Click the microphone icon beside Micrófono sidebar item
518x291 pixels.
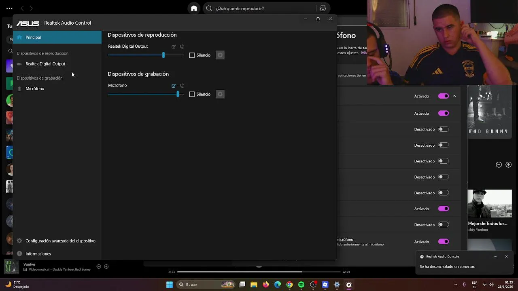[19, 89]
